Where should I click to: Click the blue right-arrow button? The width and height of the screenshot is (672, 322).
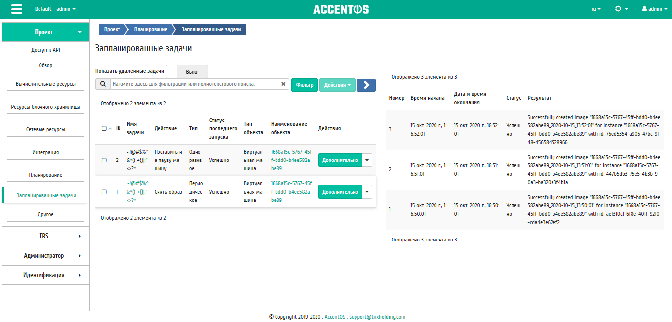pos(366,85)
